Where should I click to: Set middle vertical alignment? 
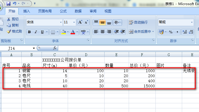tap(102, 22)
